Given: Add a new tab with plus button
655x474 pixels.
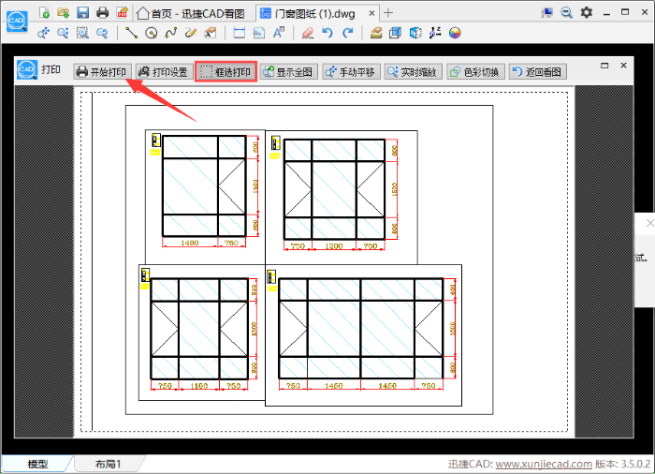Looking at the screenshot, I should pos(388,13).
